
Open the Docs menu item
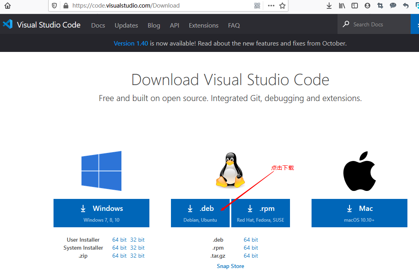coord(98,26)
